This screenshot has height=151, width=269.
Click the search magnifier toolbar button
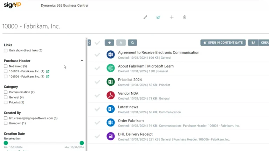tap(132, 43)
